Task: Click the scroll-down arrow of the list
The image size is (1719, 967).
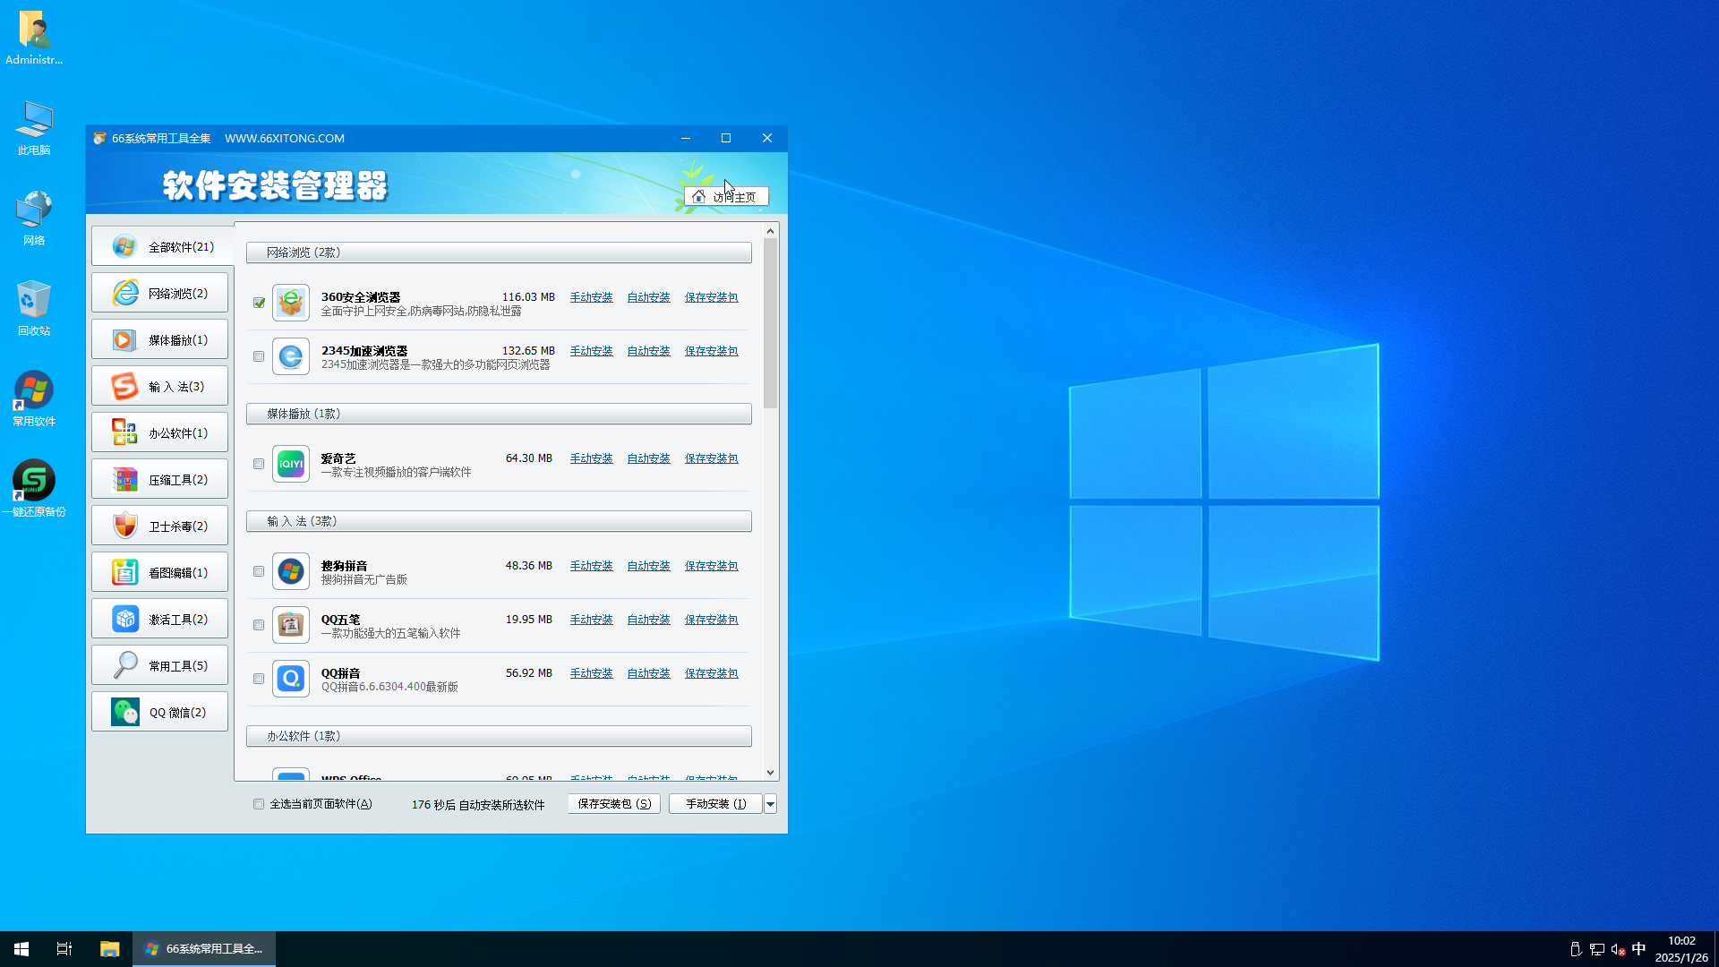Action: pos(770,773)
